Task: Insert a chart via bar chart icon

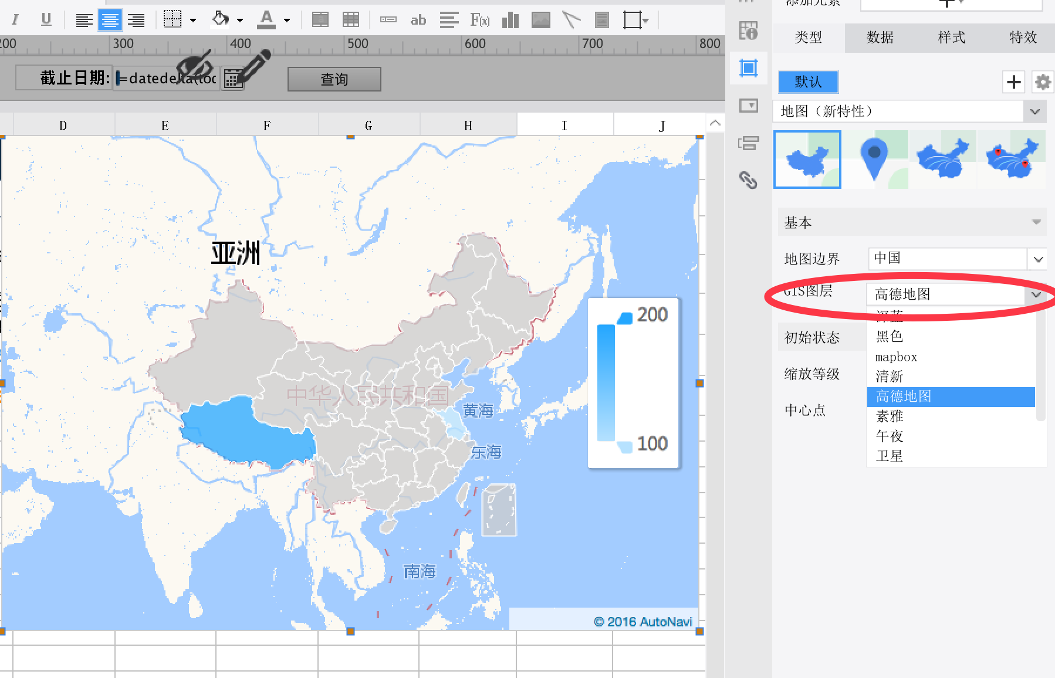Action: pos(510,20)
